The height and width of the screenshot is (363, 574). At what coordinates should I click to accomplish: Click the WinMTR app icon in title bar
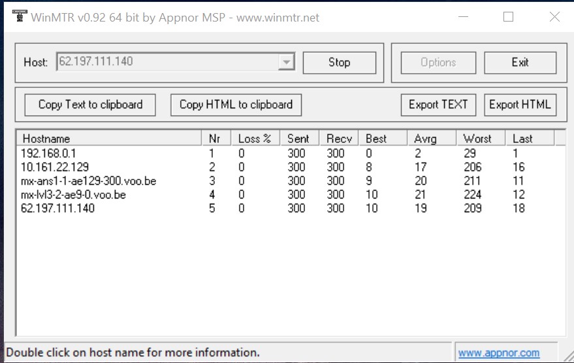tap(20, 16)
